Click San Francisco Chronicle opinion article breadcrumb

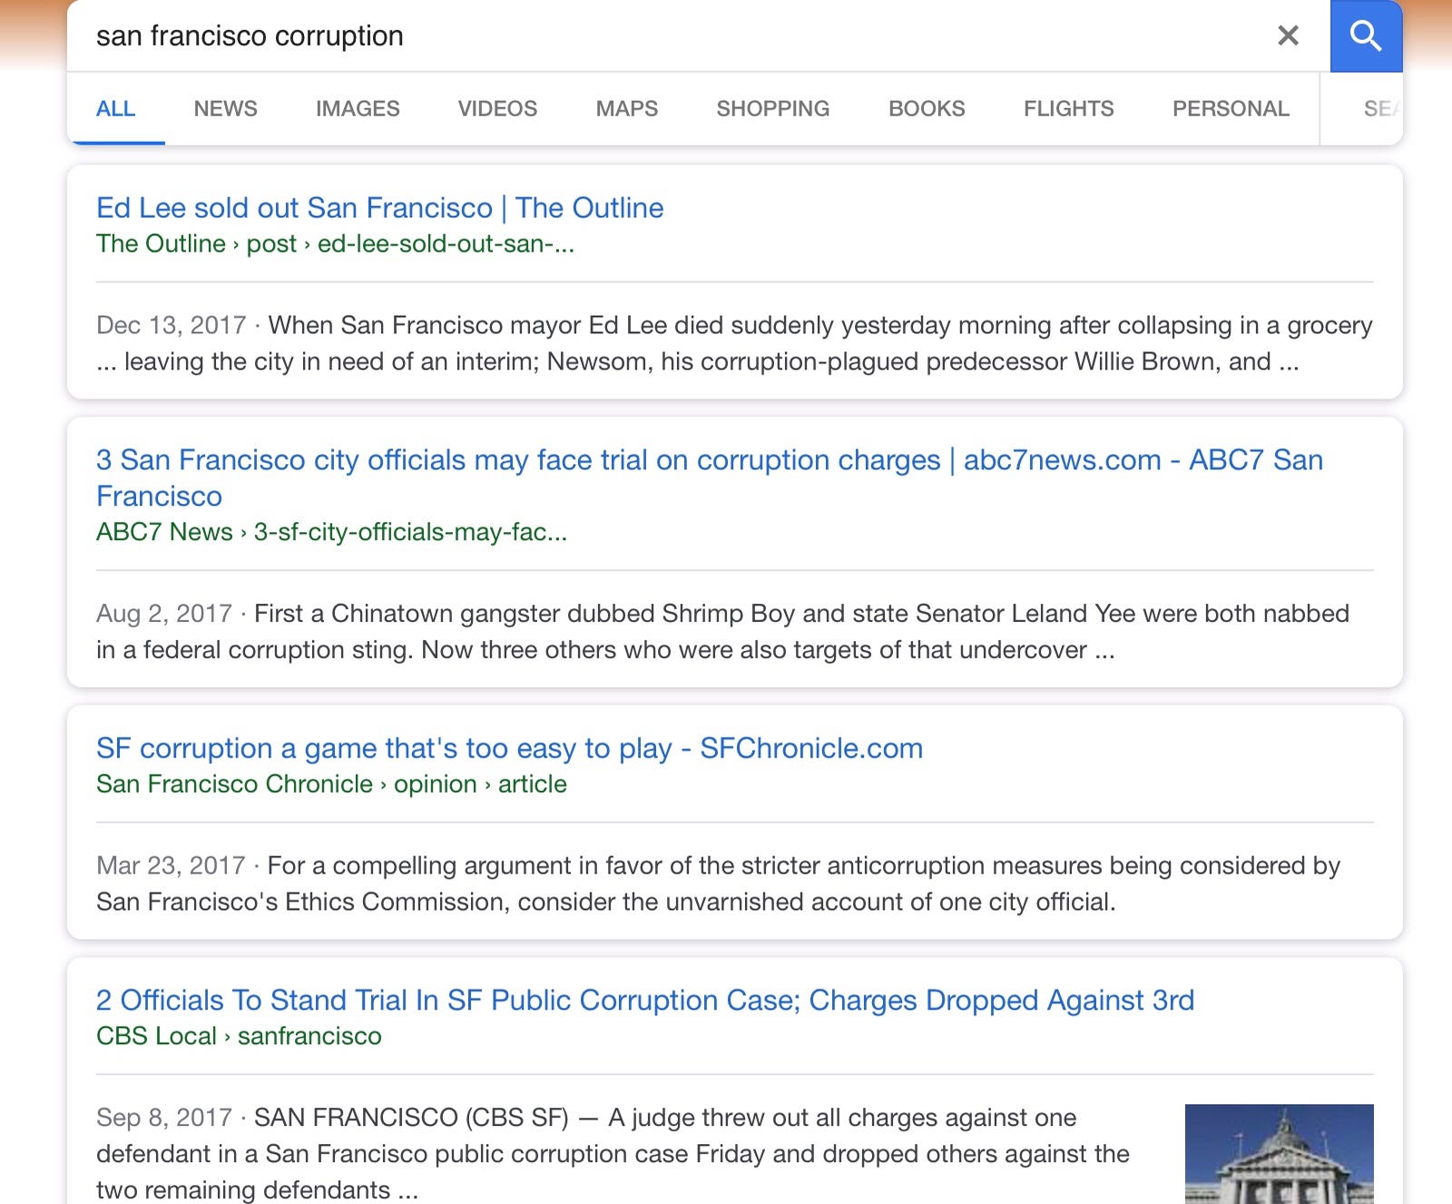[x=331, y=784]
